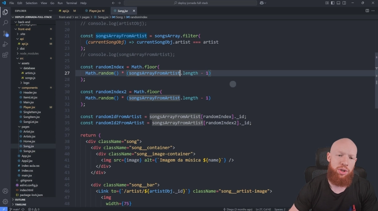Click the Split Editor Right icon
The width and height of the screenshot is (378, 211).
click(367, 11)
